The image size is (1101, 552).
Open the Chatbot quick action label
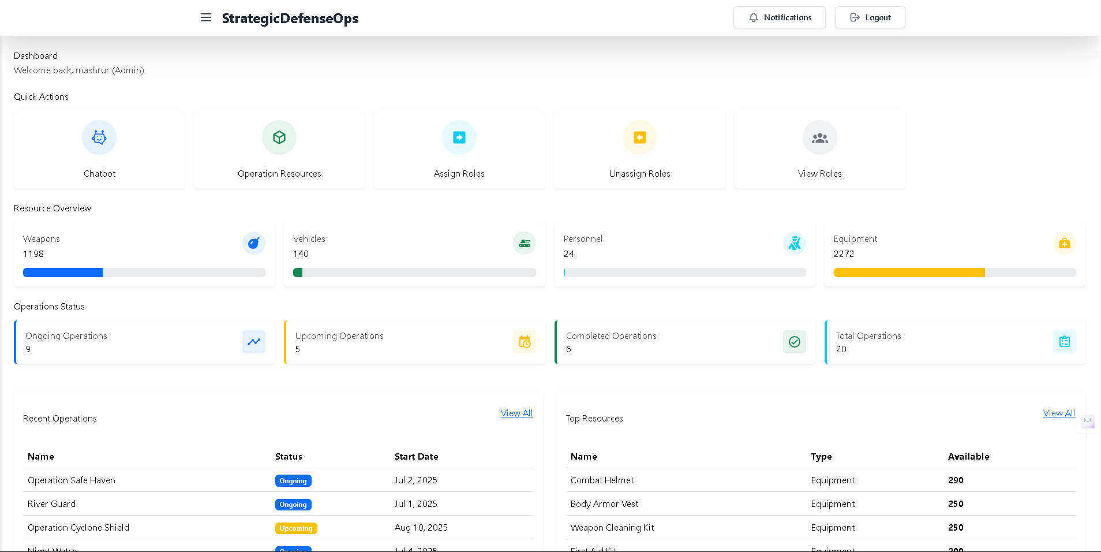[x=99, y=174]
